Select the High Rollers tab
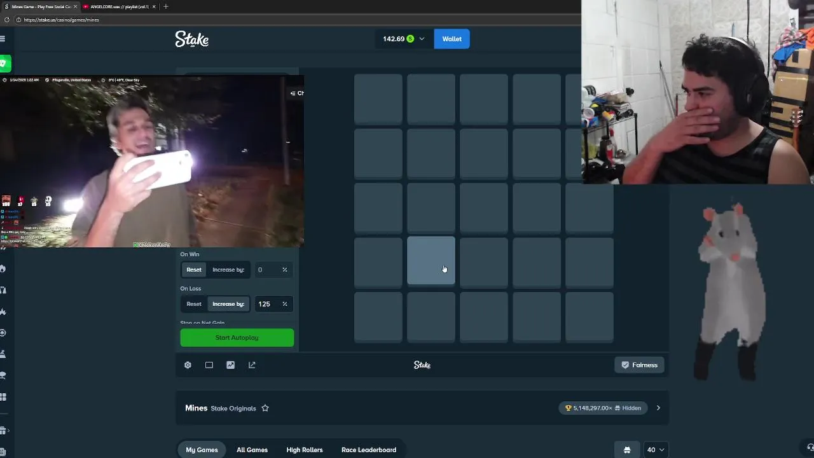The image size is (814, 458). 305,450
